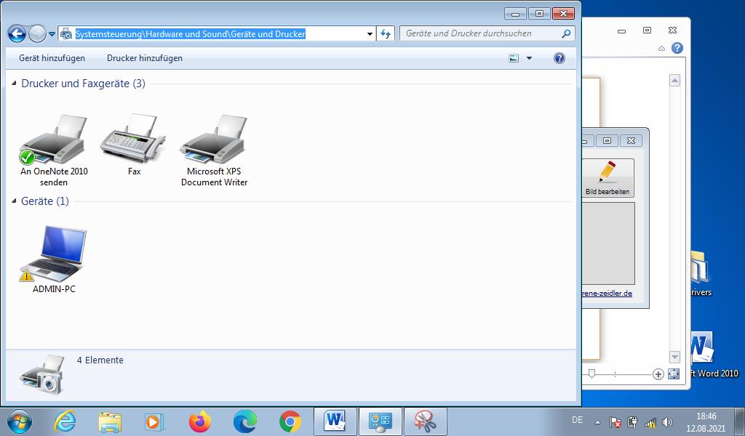Open Windows Media Player from taskbar
Screen dimensions: 745x436
pos(154,421)
